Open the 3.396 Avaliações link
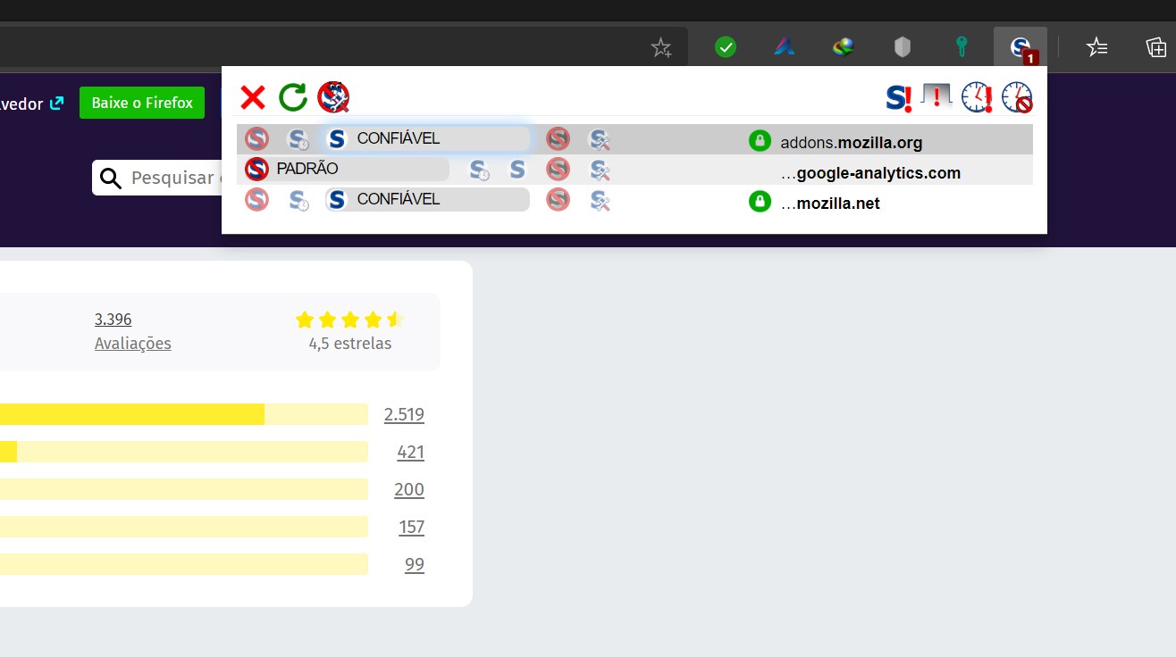This screenshot has width=1176, height=657. click(x=132, y=330)
